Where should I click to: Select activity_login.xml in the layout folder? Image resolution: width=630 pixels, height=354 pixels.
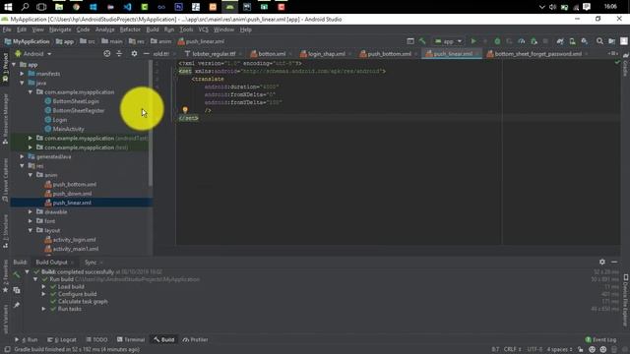click(x=75, y=240)
